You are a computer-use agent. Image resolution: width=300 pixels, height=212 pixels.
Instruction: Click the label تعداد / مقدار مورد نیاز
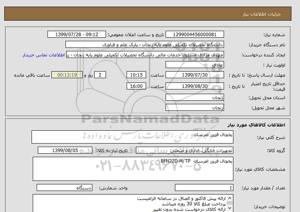point(263,188)
